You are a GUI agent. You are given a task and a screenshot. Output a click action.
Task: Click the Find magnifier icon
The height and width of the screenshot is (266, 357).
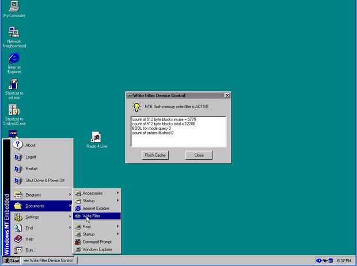[x=18, y=228]
